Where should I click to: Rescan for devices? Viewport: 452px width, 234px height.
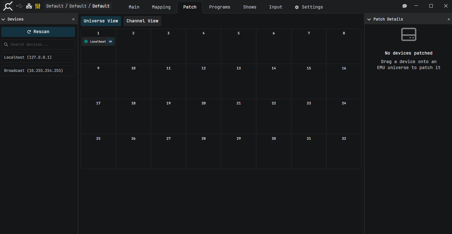tap(38, 32)
